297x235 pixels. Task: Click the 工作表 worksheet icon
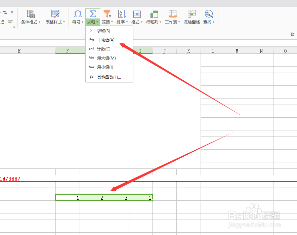pos(173,14)
